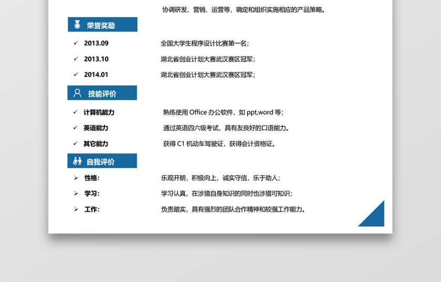Click the label 英语能力
This screenshot has height=282, width=441.
click(x=96, y=128)
